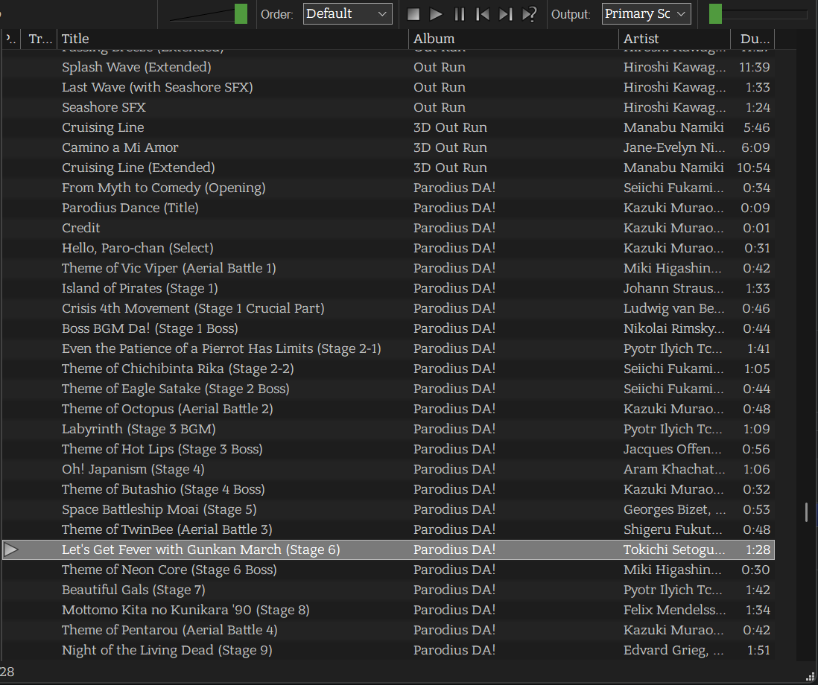The image size is (818, 685).
Task: Start playback with the Play button
Action: coord(436,14)
